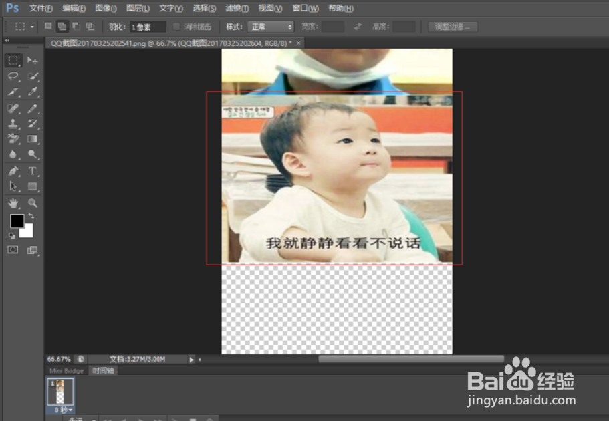The width and height of the screenshot is (609, 421).
Task: Open the 文件(F) menu
Action: pyautogui.click(x=41, y=8)
